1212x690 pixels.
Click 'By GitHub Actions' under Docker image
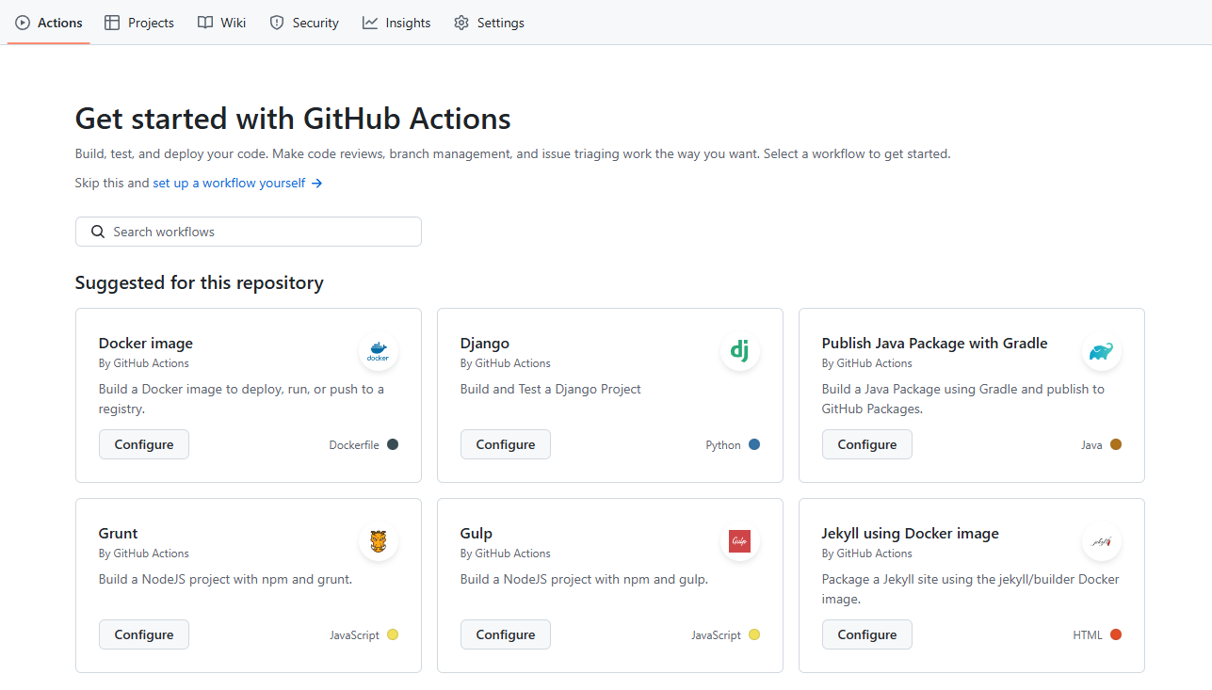pos(144,363)
